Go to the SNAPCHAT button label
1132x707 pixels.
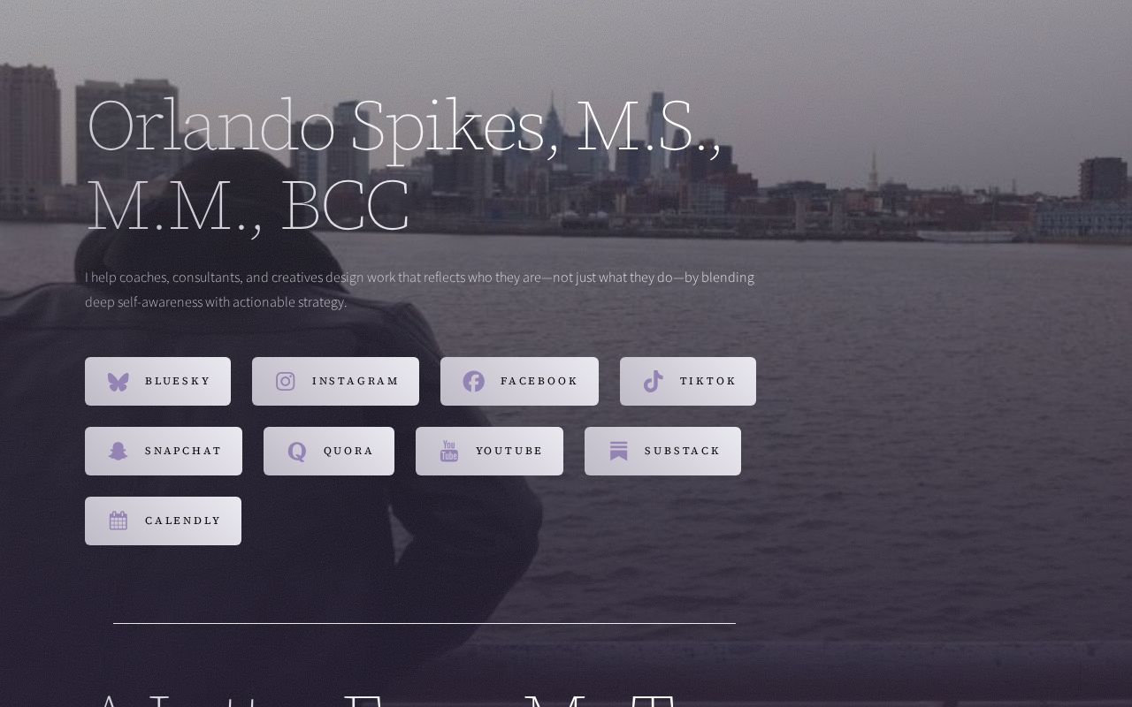[183, 451]
